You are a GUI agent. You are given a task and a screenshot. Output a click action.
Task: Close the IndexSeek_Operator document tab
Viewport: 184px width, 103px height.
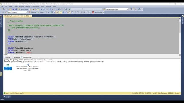pyautogui.click(x=31, y=16)
